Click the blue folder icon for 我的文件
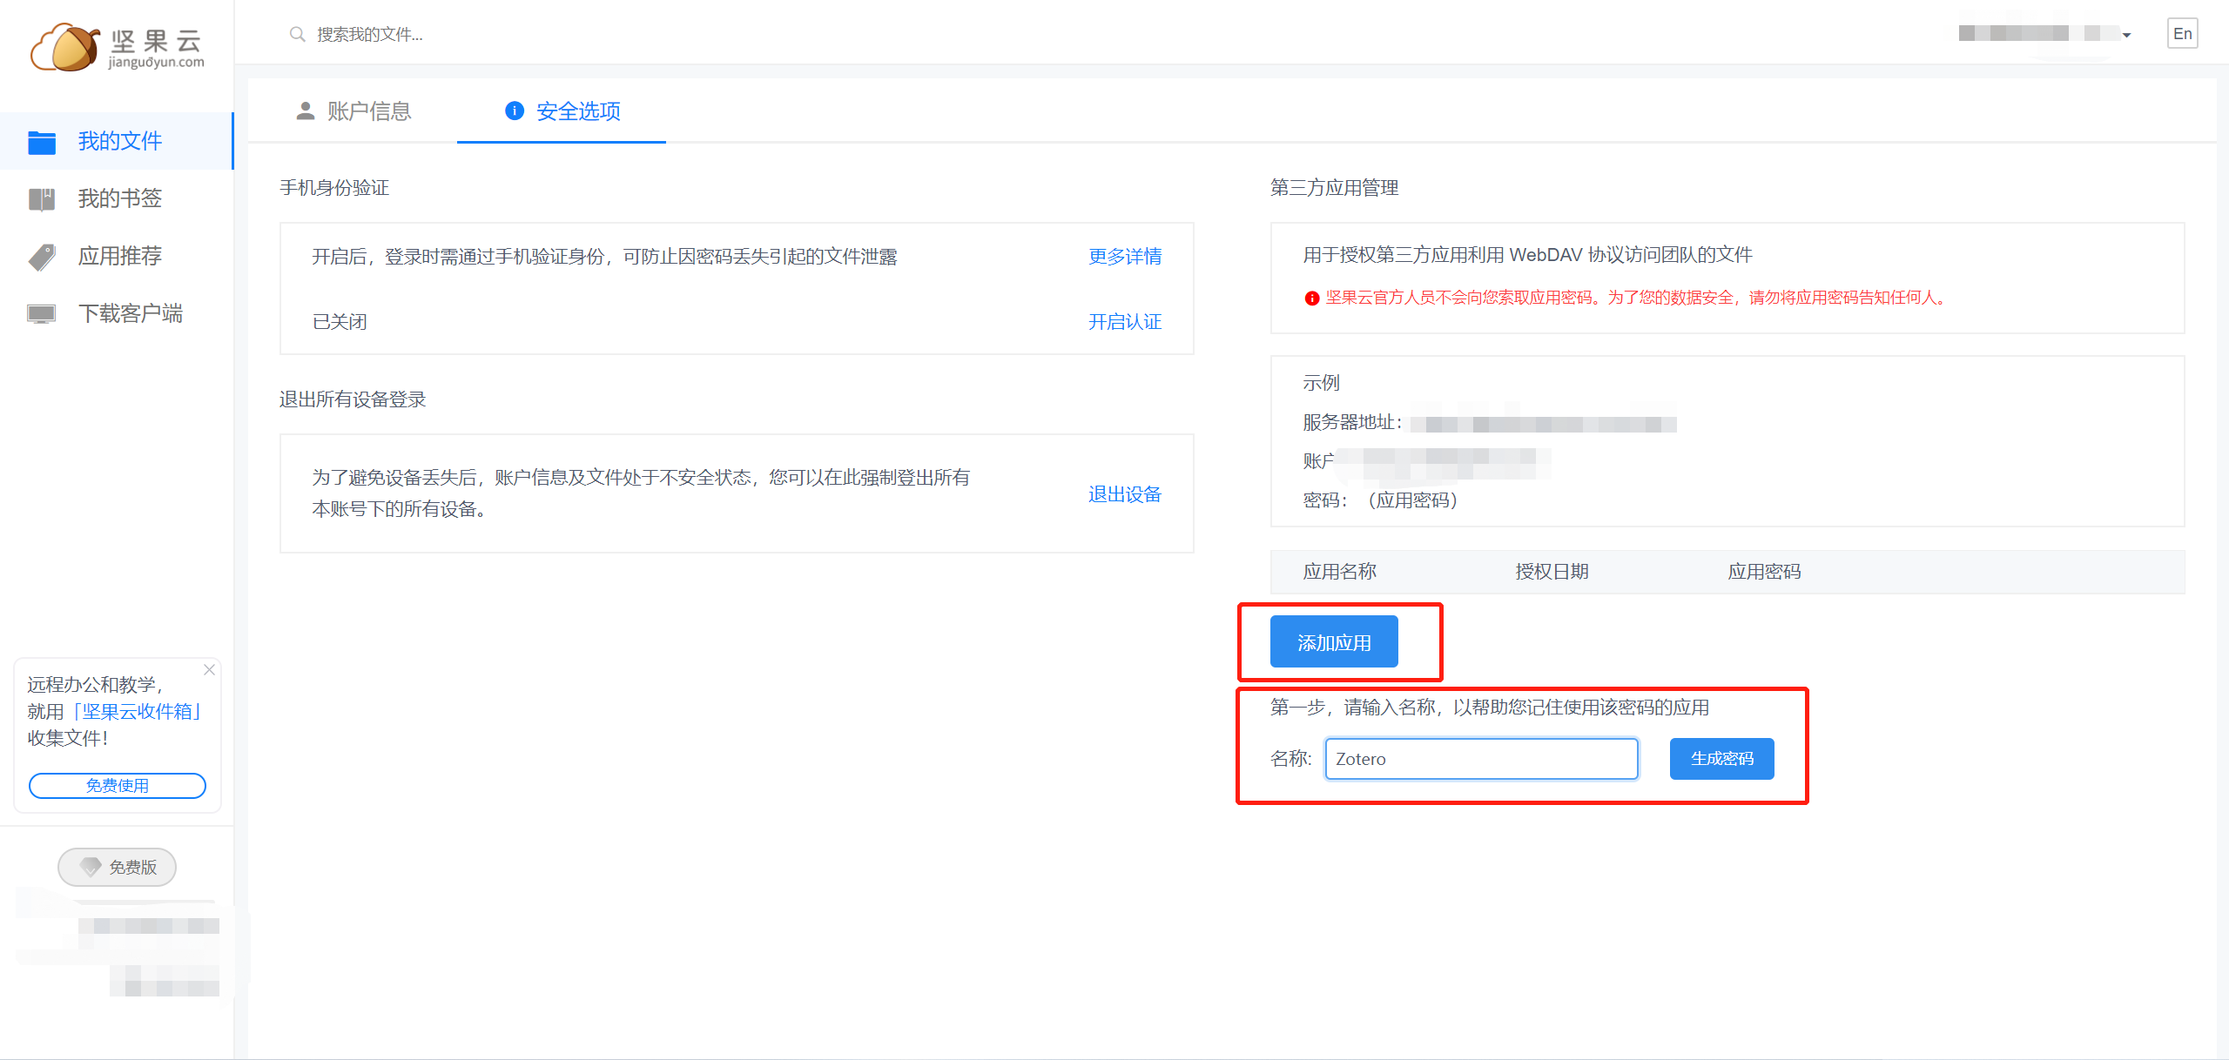The image size is (2229, 1060). (x=42, y=142)
